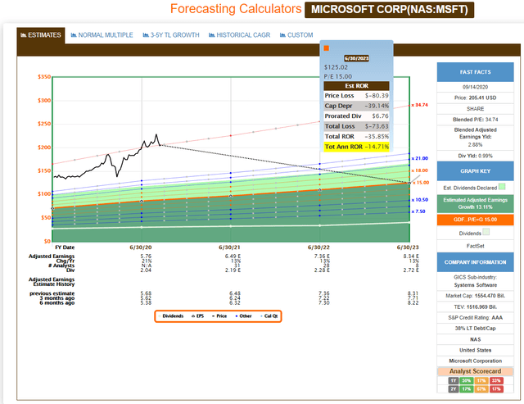Click the Normal Multiple tab's chart icon

(75, 35)
